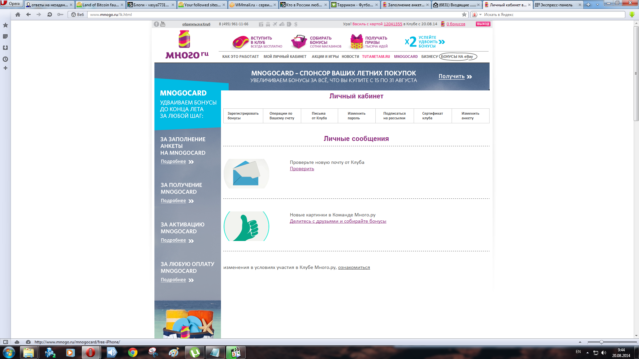Reload the page with the refresh icon
This screenshot has width=639, height=359.
click(50, 15)
